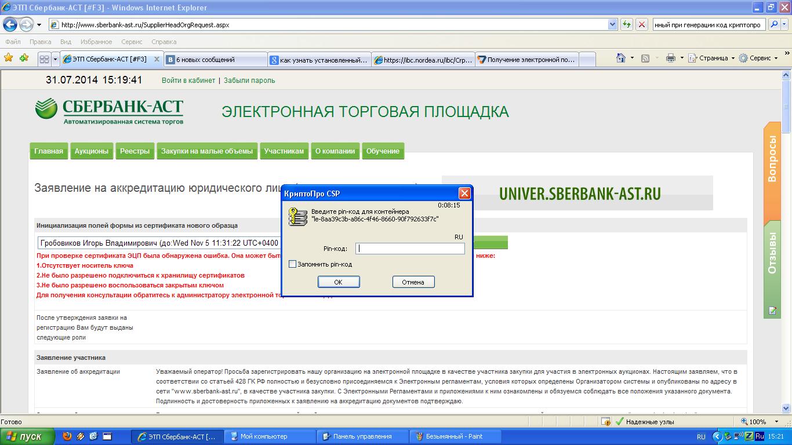Open the Справка menu

pyautogui.click(x=164, y=42)
